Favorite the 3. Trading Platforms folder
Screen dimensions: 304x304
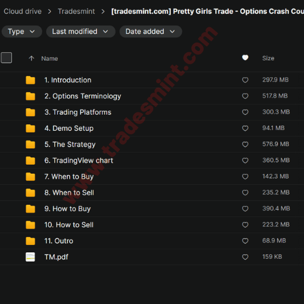click(245, 112)
